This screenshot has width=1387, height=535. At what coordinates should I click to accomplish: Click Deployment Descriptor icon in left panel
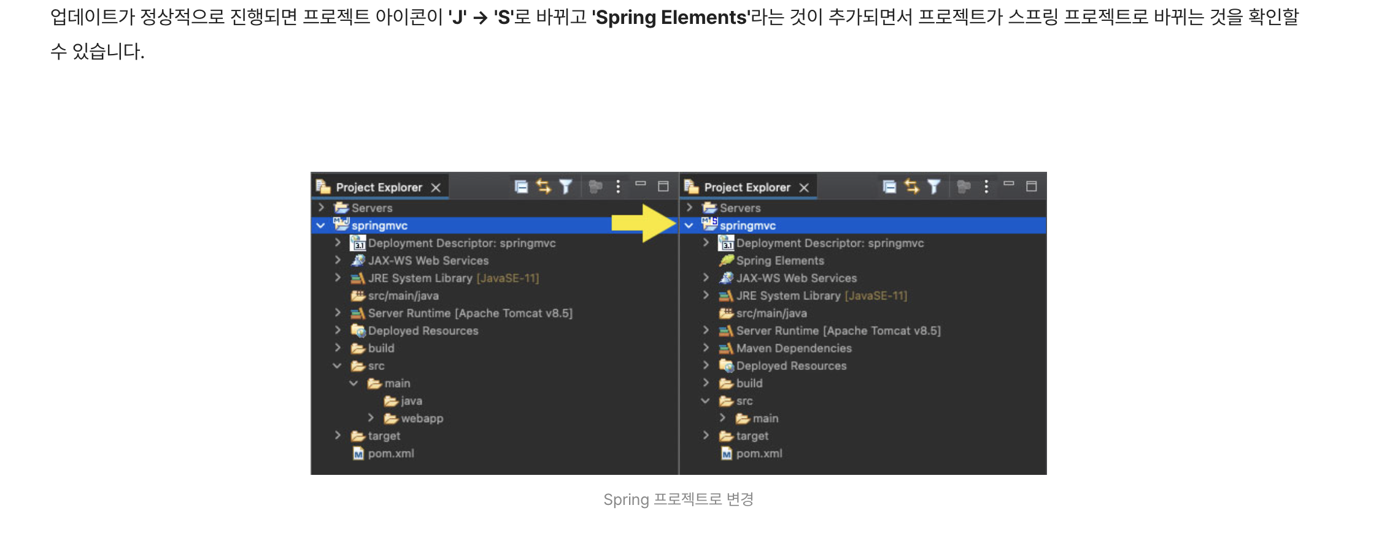(358, 244)
